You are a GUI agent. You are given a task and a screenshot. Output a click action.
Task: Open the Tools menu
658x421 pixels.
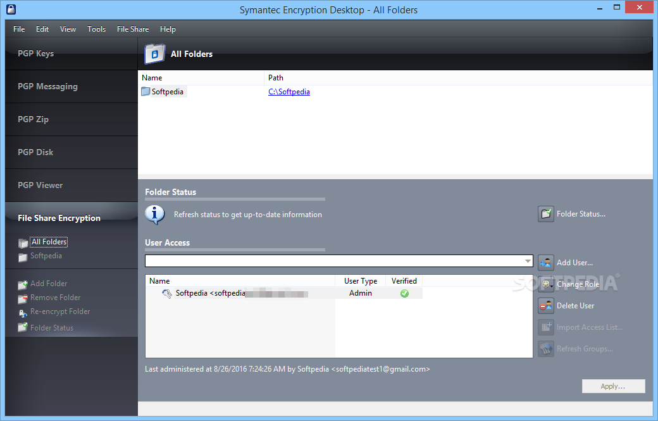pyautogui.click(x=97, y=29)
